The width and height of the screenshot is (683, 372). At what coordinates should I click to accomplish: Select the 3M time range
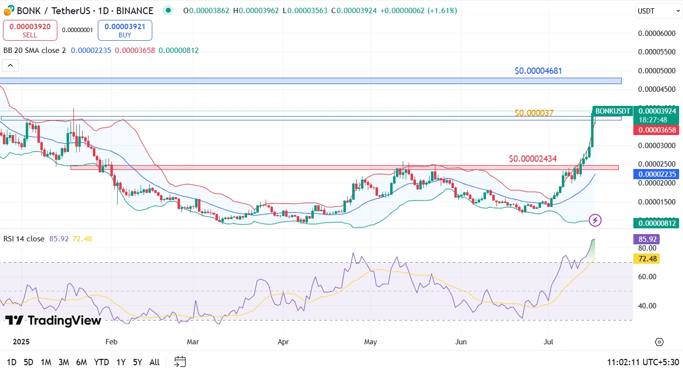click(64, 362)
